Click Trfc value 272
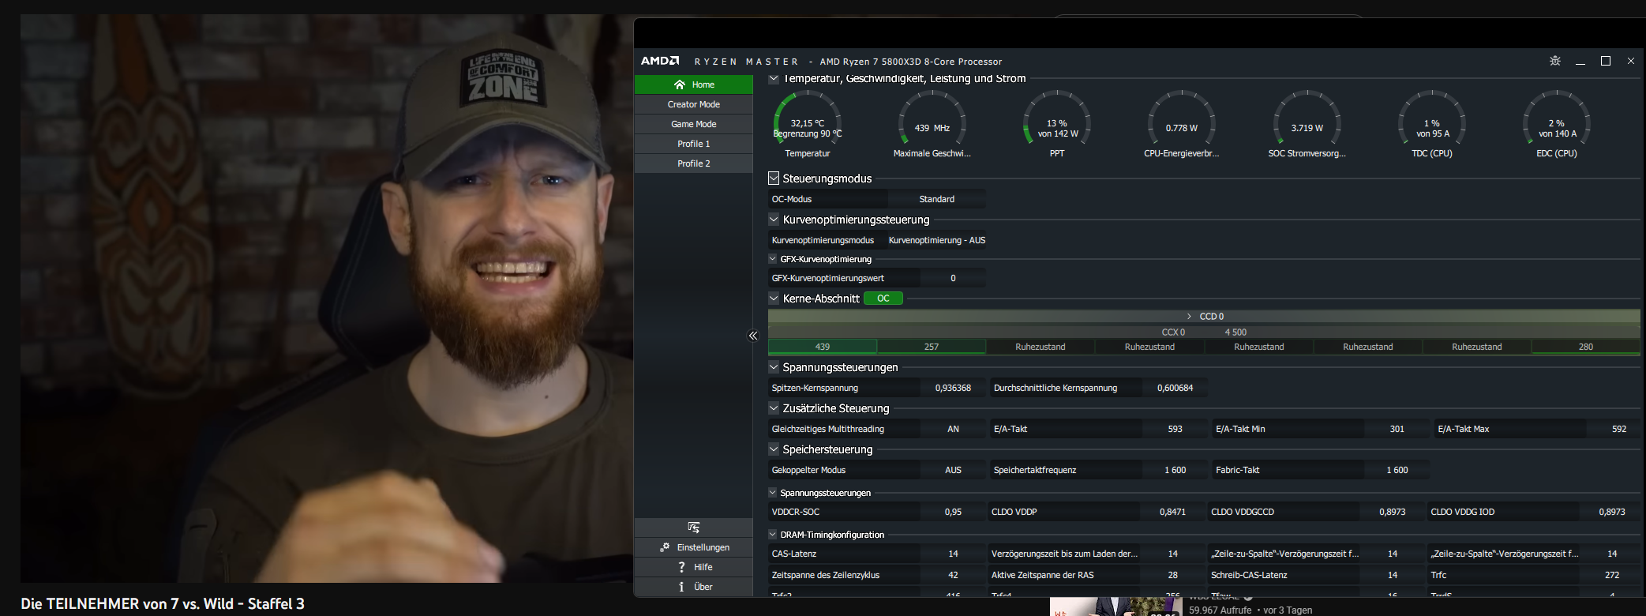 1611,575
